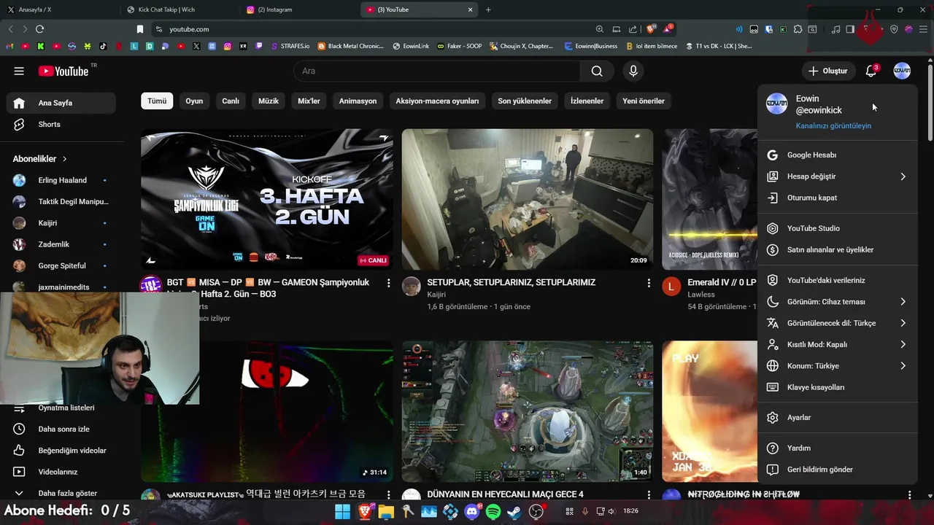
Task: Open Faker - SOOP bookmark
Action: pyautogui.click(x=460, y=46)
